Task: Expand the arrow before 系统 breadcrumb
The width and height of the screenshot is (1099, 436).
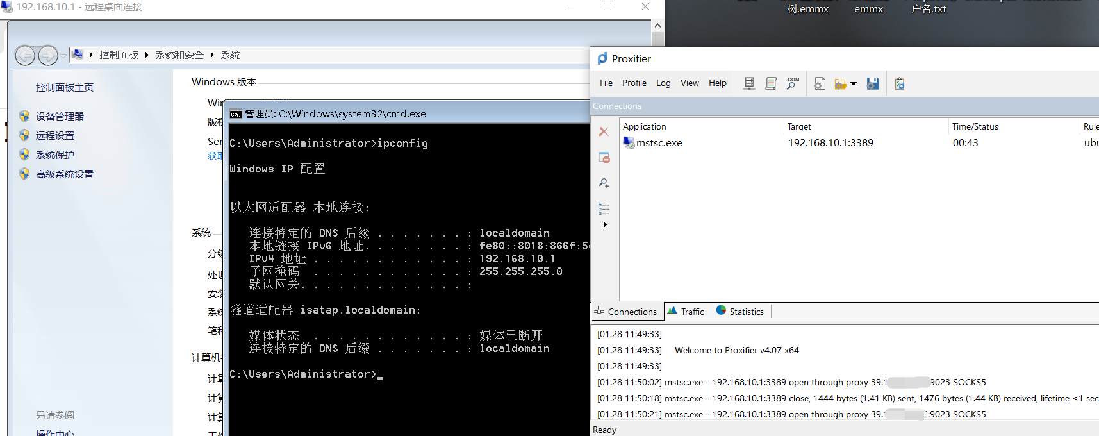Action: tap(212, 55)
